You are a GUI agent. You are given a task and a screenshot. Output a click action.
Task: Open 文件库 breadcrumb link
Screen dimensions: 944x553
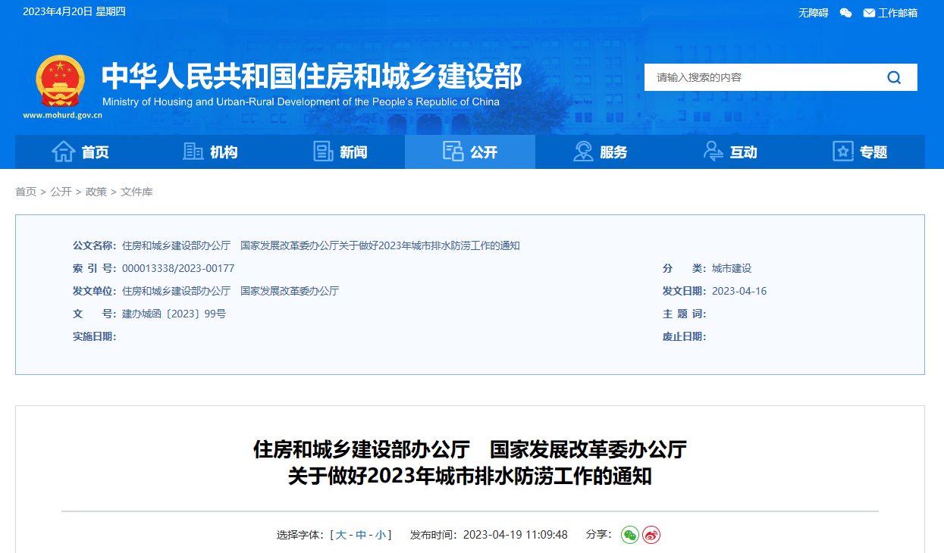pyautogui.click(x=136, y=192)
